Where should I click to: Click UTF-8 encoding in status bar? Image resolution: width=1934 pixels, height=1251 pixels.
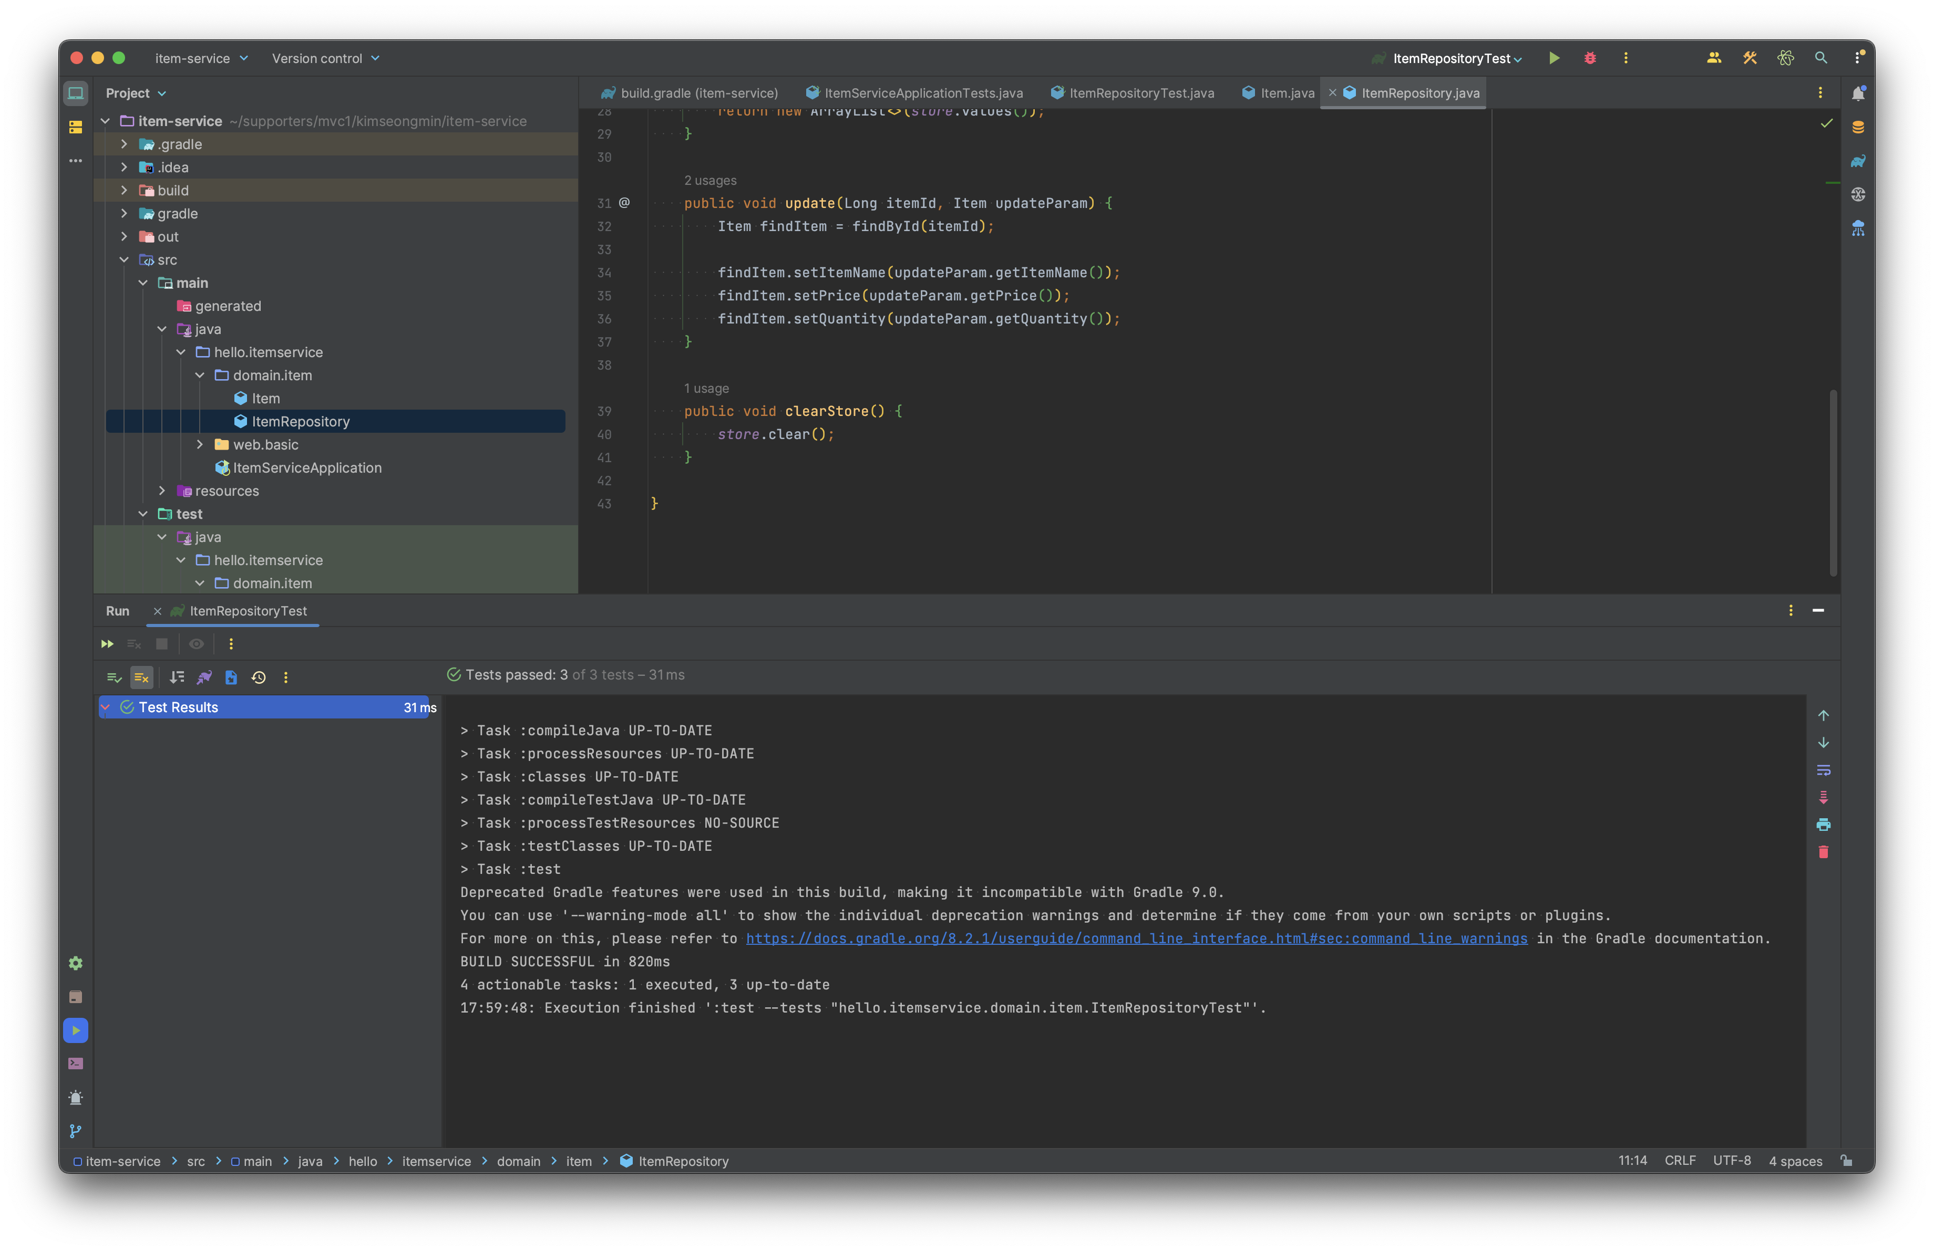(x=1732, y=1161)
